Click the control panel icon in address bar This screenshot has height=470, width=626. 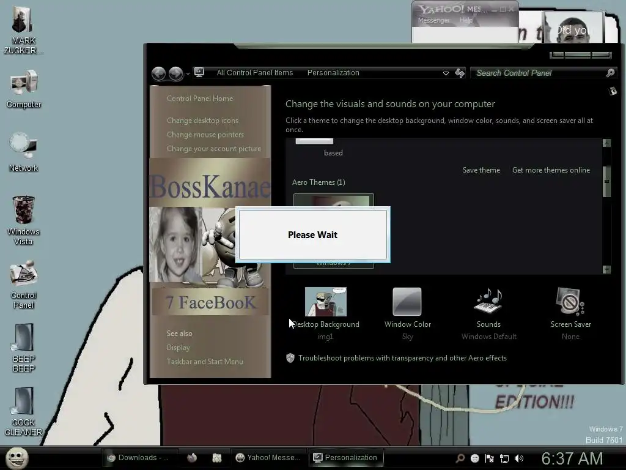pyautogui.click(x=199, y=72)
